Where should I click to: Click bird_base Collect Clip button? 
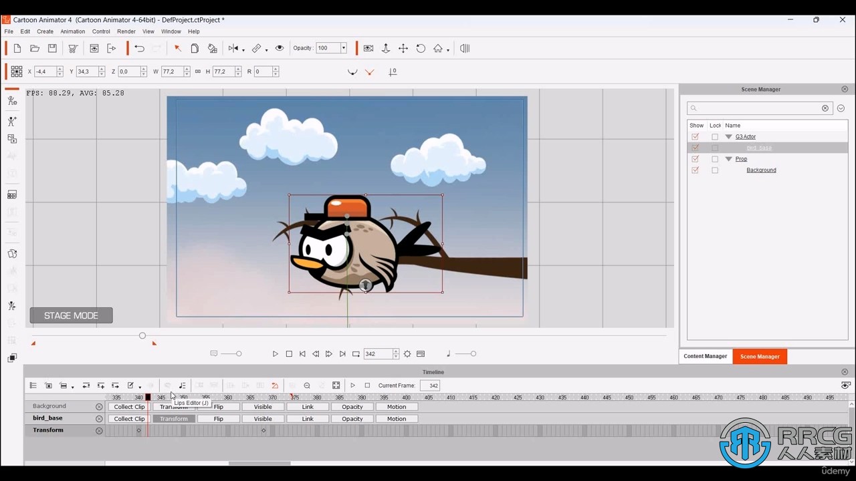click(x=129, y=419)
